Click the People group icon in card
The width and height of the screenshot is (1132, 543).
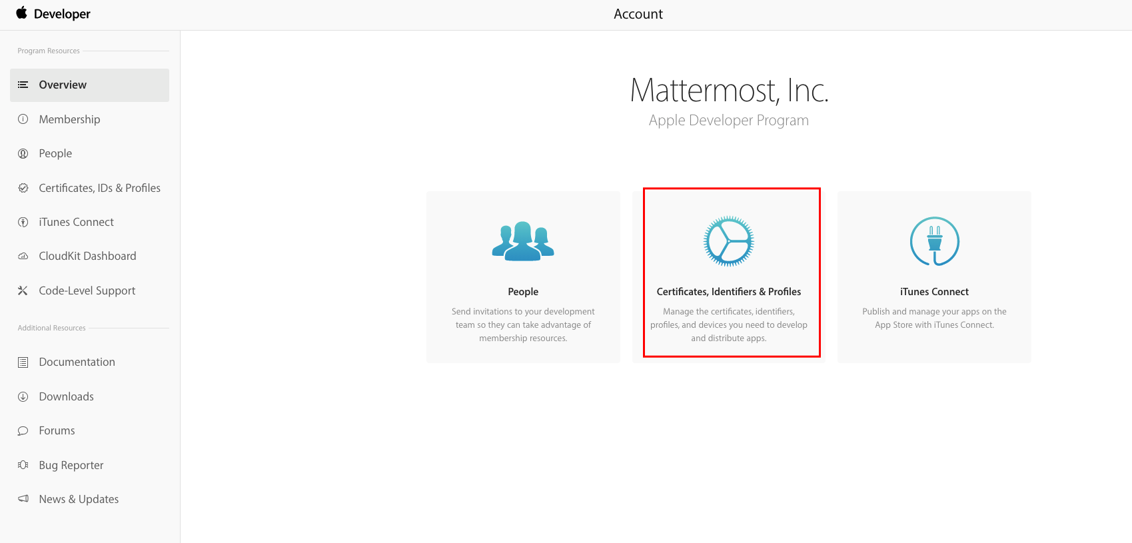[x=523, y=241]
